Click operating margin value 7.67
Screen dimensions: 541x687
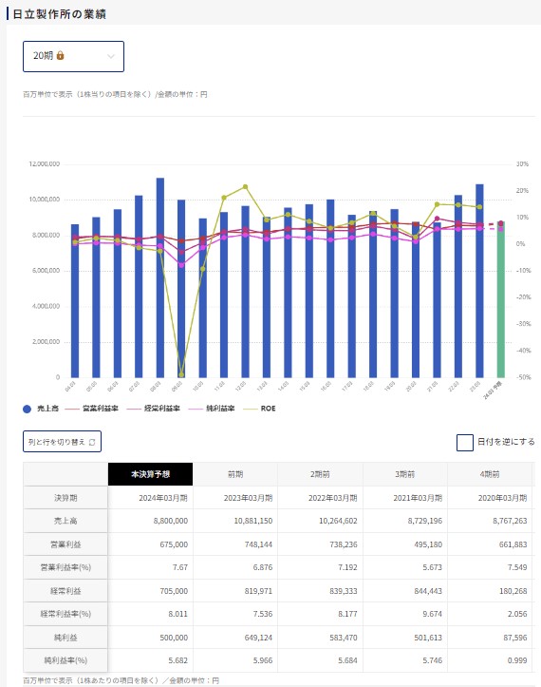[180, 567]
